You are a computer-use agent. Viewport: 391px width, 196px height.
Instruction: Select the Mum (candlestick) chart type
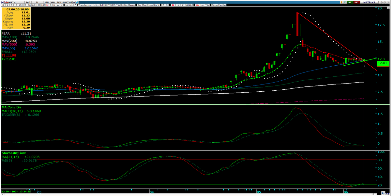point(144,5)
